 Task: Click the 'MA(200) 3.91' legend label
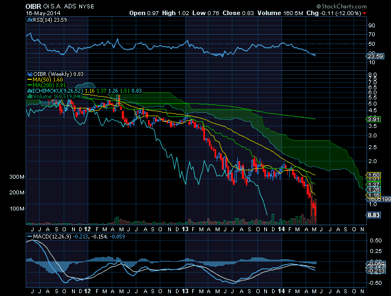pyautogui.click(x=49, y=85)
